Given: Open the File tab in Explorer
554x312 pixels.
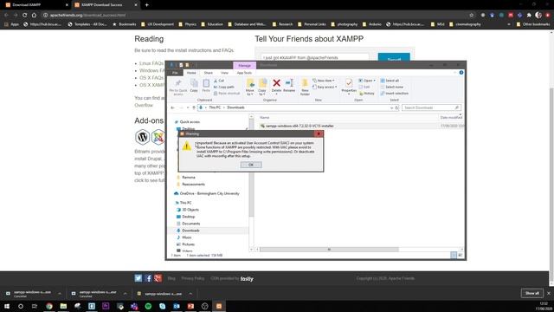Looking at the screenshot, I should (175, 73).
